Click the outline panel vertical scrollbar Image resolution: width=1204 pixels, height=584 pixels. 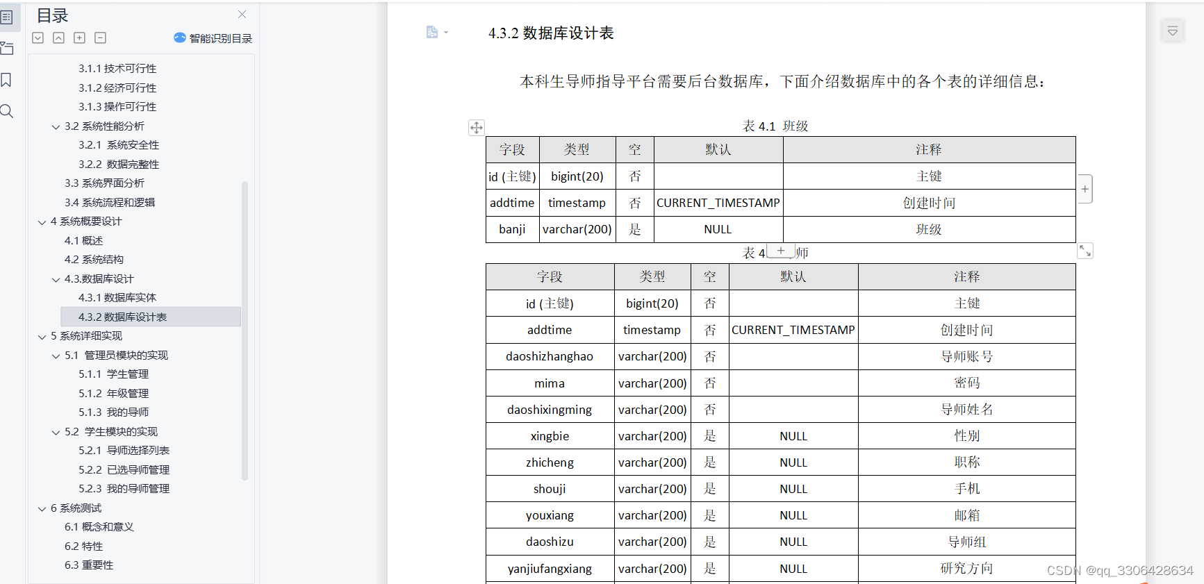pos(245,331)
